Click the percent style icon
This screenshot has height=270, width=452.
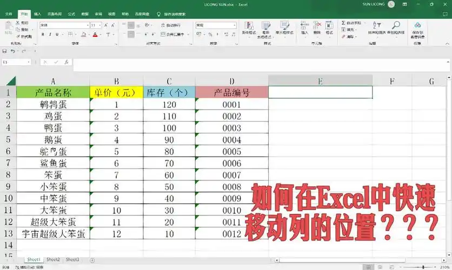point(210,34)
